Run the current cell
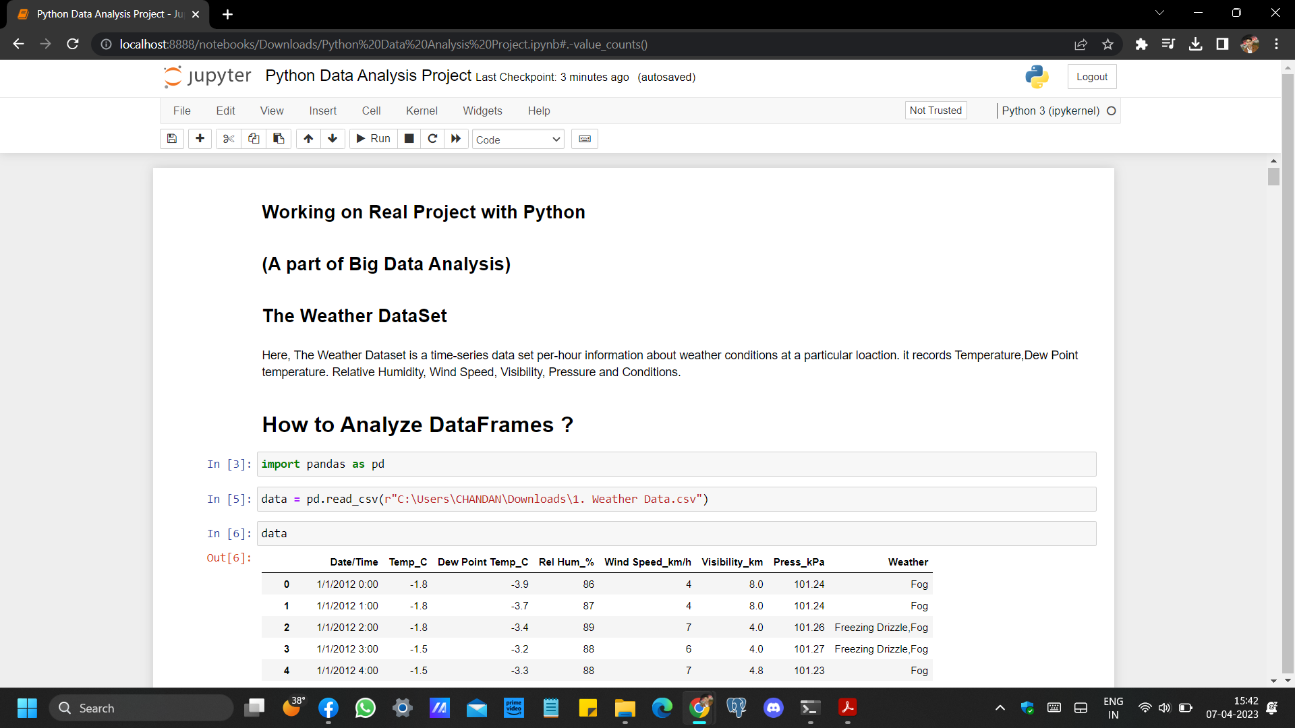The image size is (1295, 728). (373, 139)
